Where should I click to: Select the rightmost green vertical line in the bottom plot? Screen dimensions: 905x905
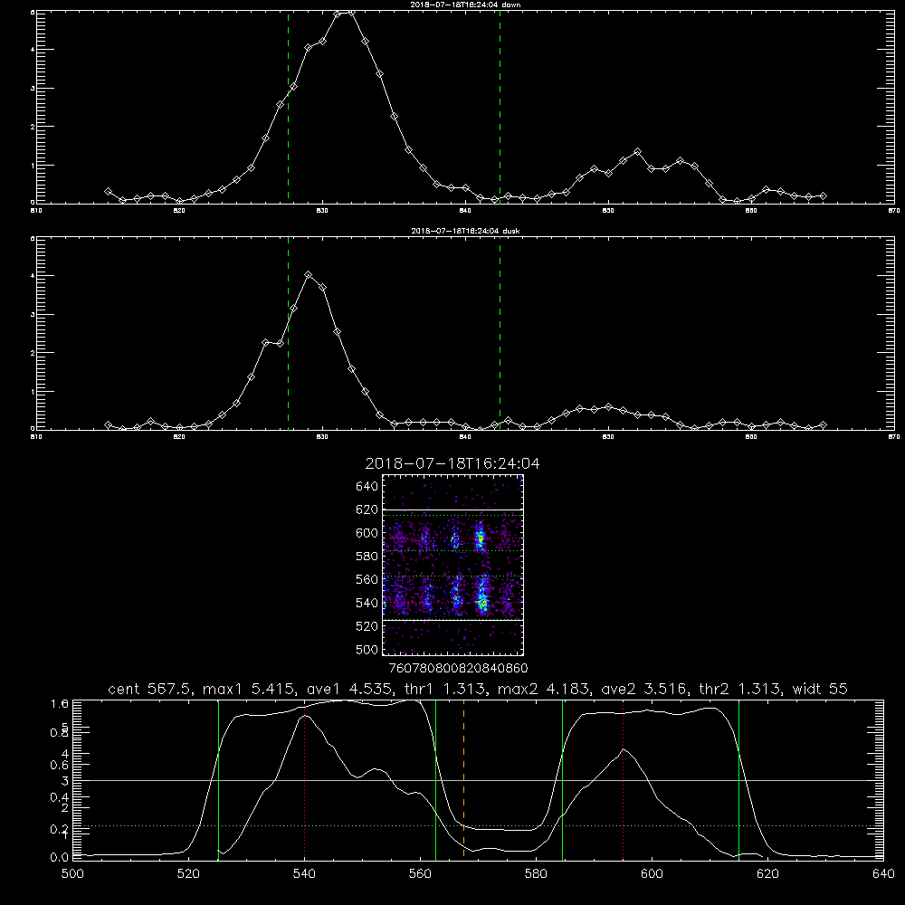pos(738,780)
